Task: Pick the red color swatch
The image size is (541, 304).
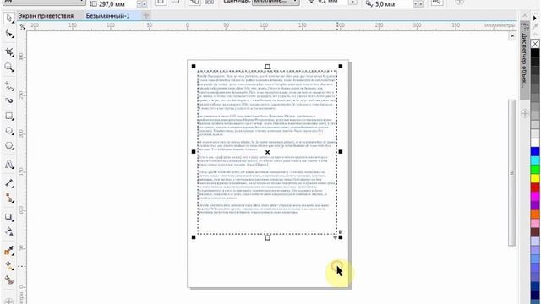Action: [535, 187]
